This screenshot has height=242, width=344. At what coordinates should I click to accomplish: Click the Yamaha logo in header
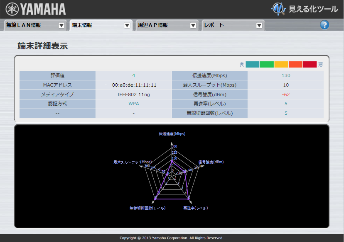[x=36, y=9]
